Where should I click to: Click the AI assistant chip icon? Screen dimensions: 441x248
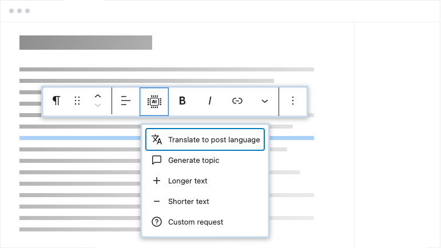click(x=154, y=101)
